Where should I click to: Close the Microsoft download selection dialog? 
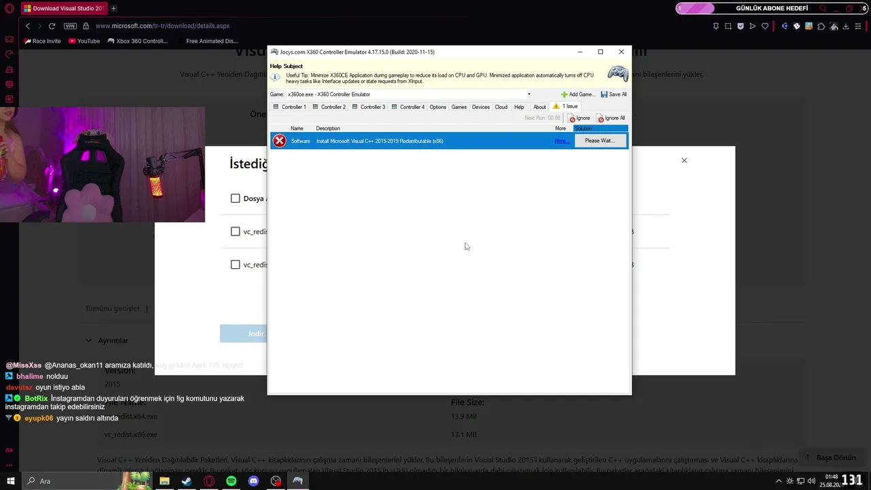pos(685,161)
